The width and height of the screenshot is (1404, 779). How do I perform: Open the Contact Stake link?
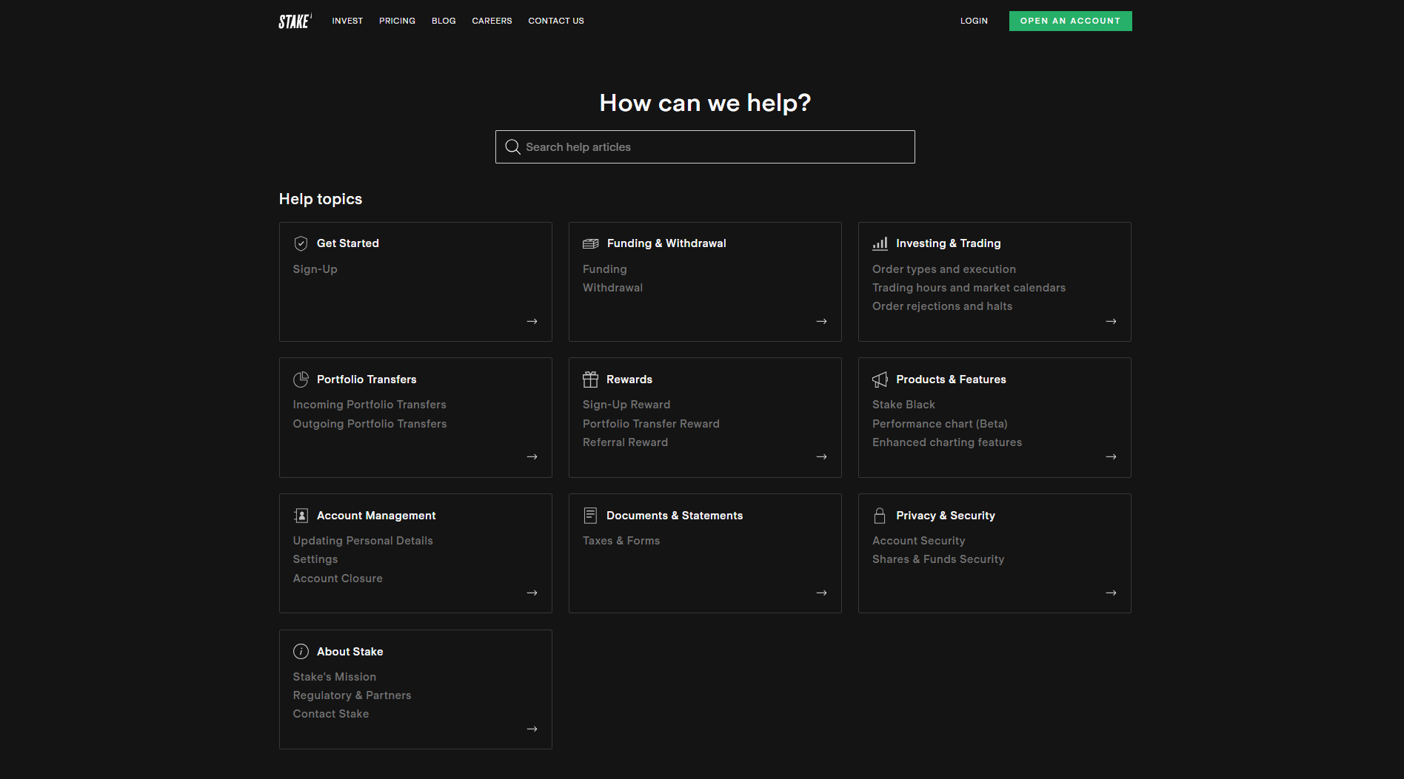(x=331, y=714)
